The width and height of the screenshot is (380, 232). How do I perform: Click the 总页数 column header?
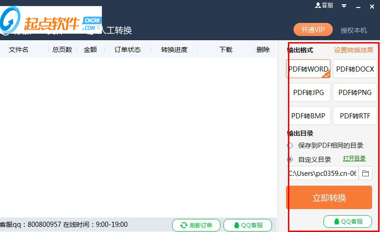pyautogui.click(x=62, y=50)
